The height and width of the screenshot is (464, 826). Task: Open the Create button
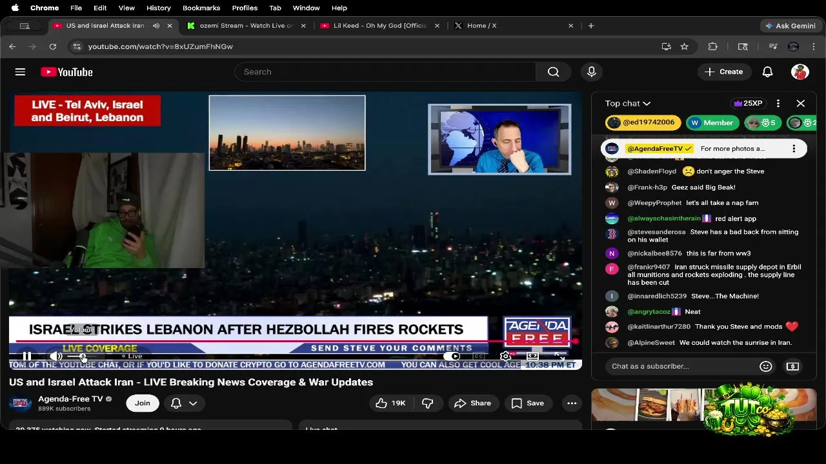pos(724,72)
